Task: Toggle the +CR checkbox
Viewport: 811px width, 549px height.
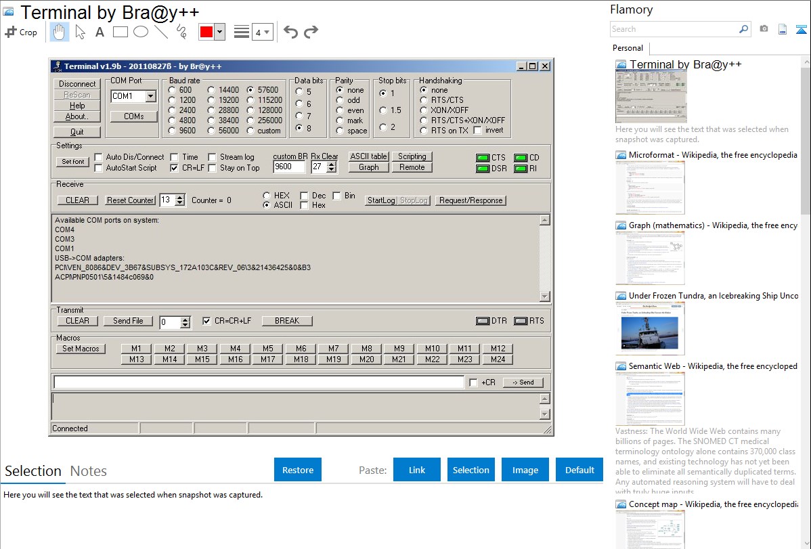Action: [x=473, y=383]
